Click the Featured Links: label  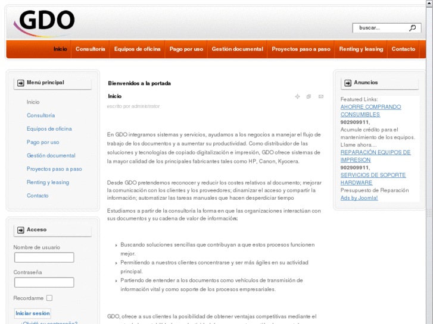359,99
